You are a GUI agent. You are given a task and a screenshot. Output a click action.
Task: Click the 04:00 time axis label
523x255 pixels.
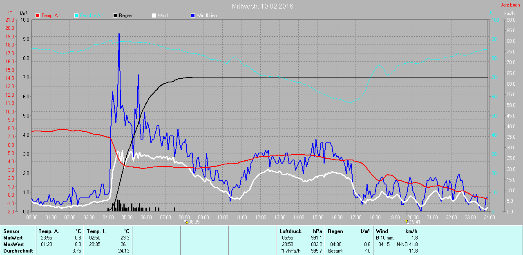108,217
